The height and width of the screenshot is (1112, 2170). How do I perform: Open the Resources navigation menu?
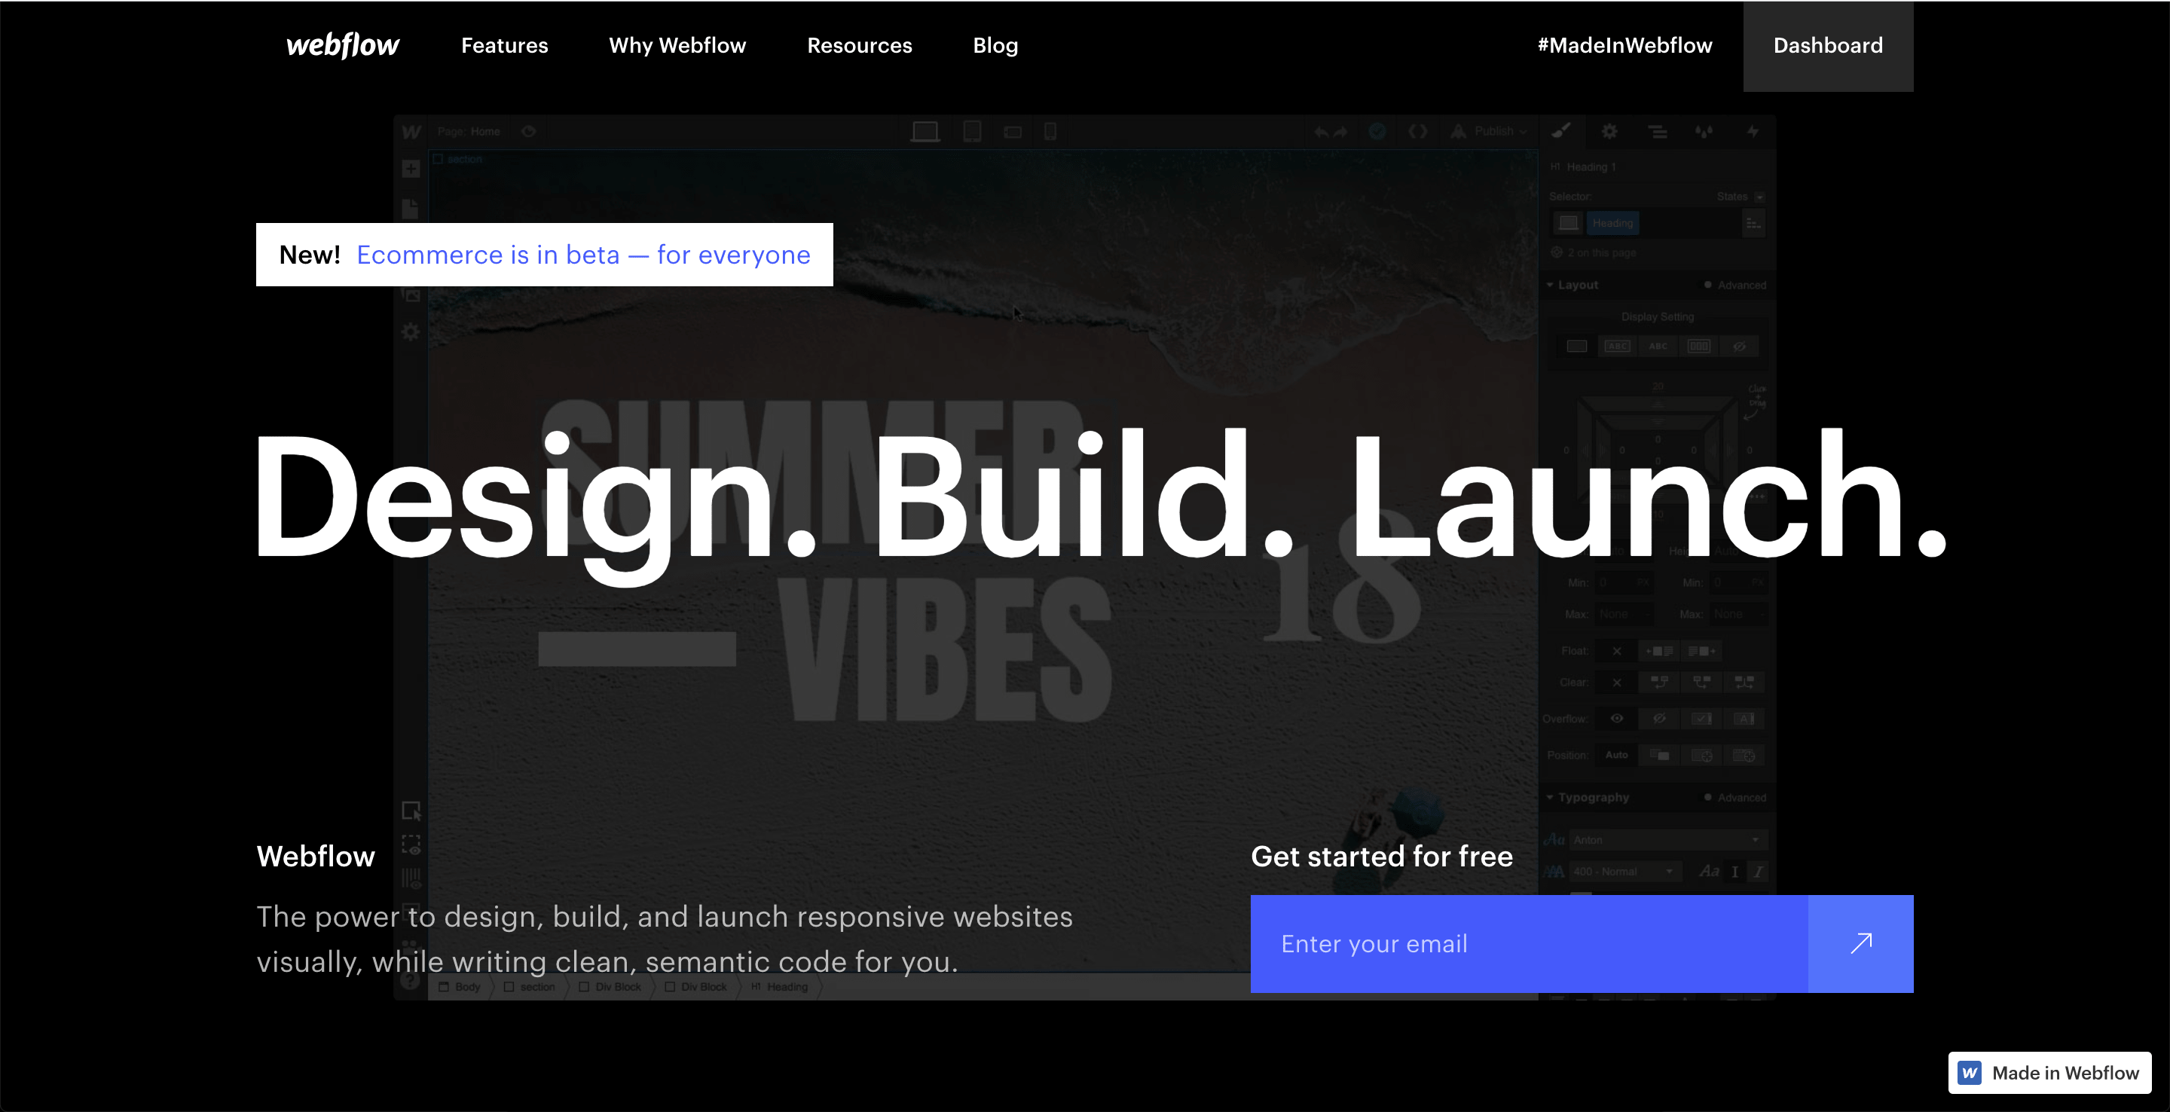859,45
